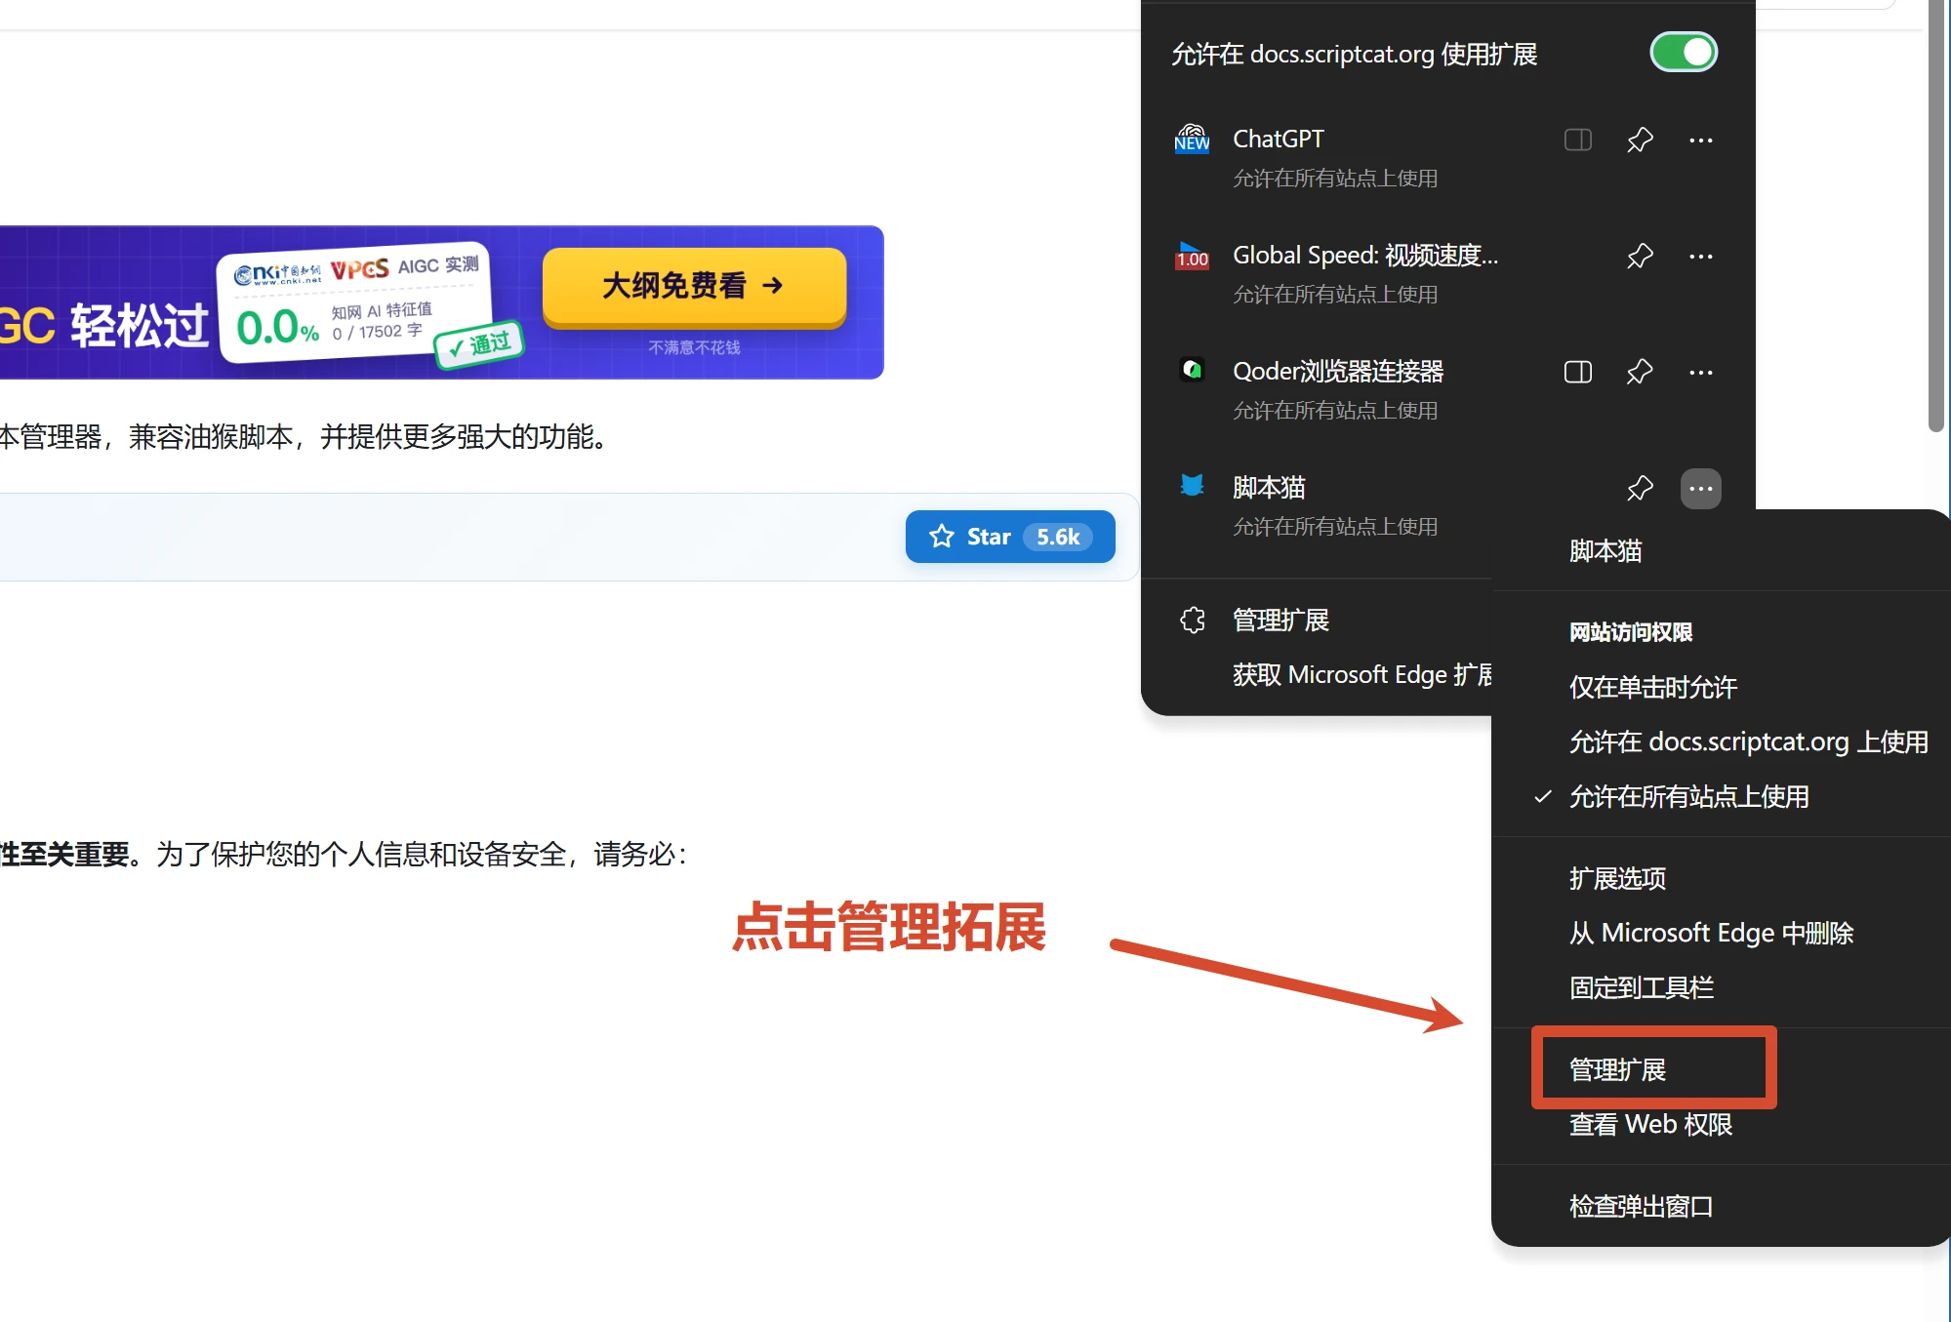Screen dimensions: 1951x1322
Task: Click the star icon on the Star button
Action: tap(942, 537)
